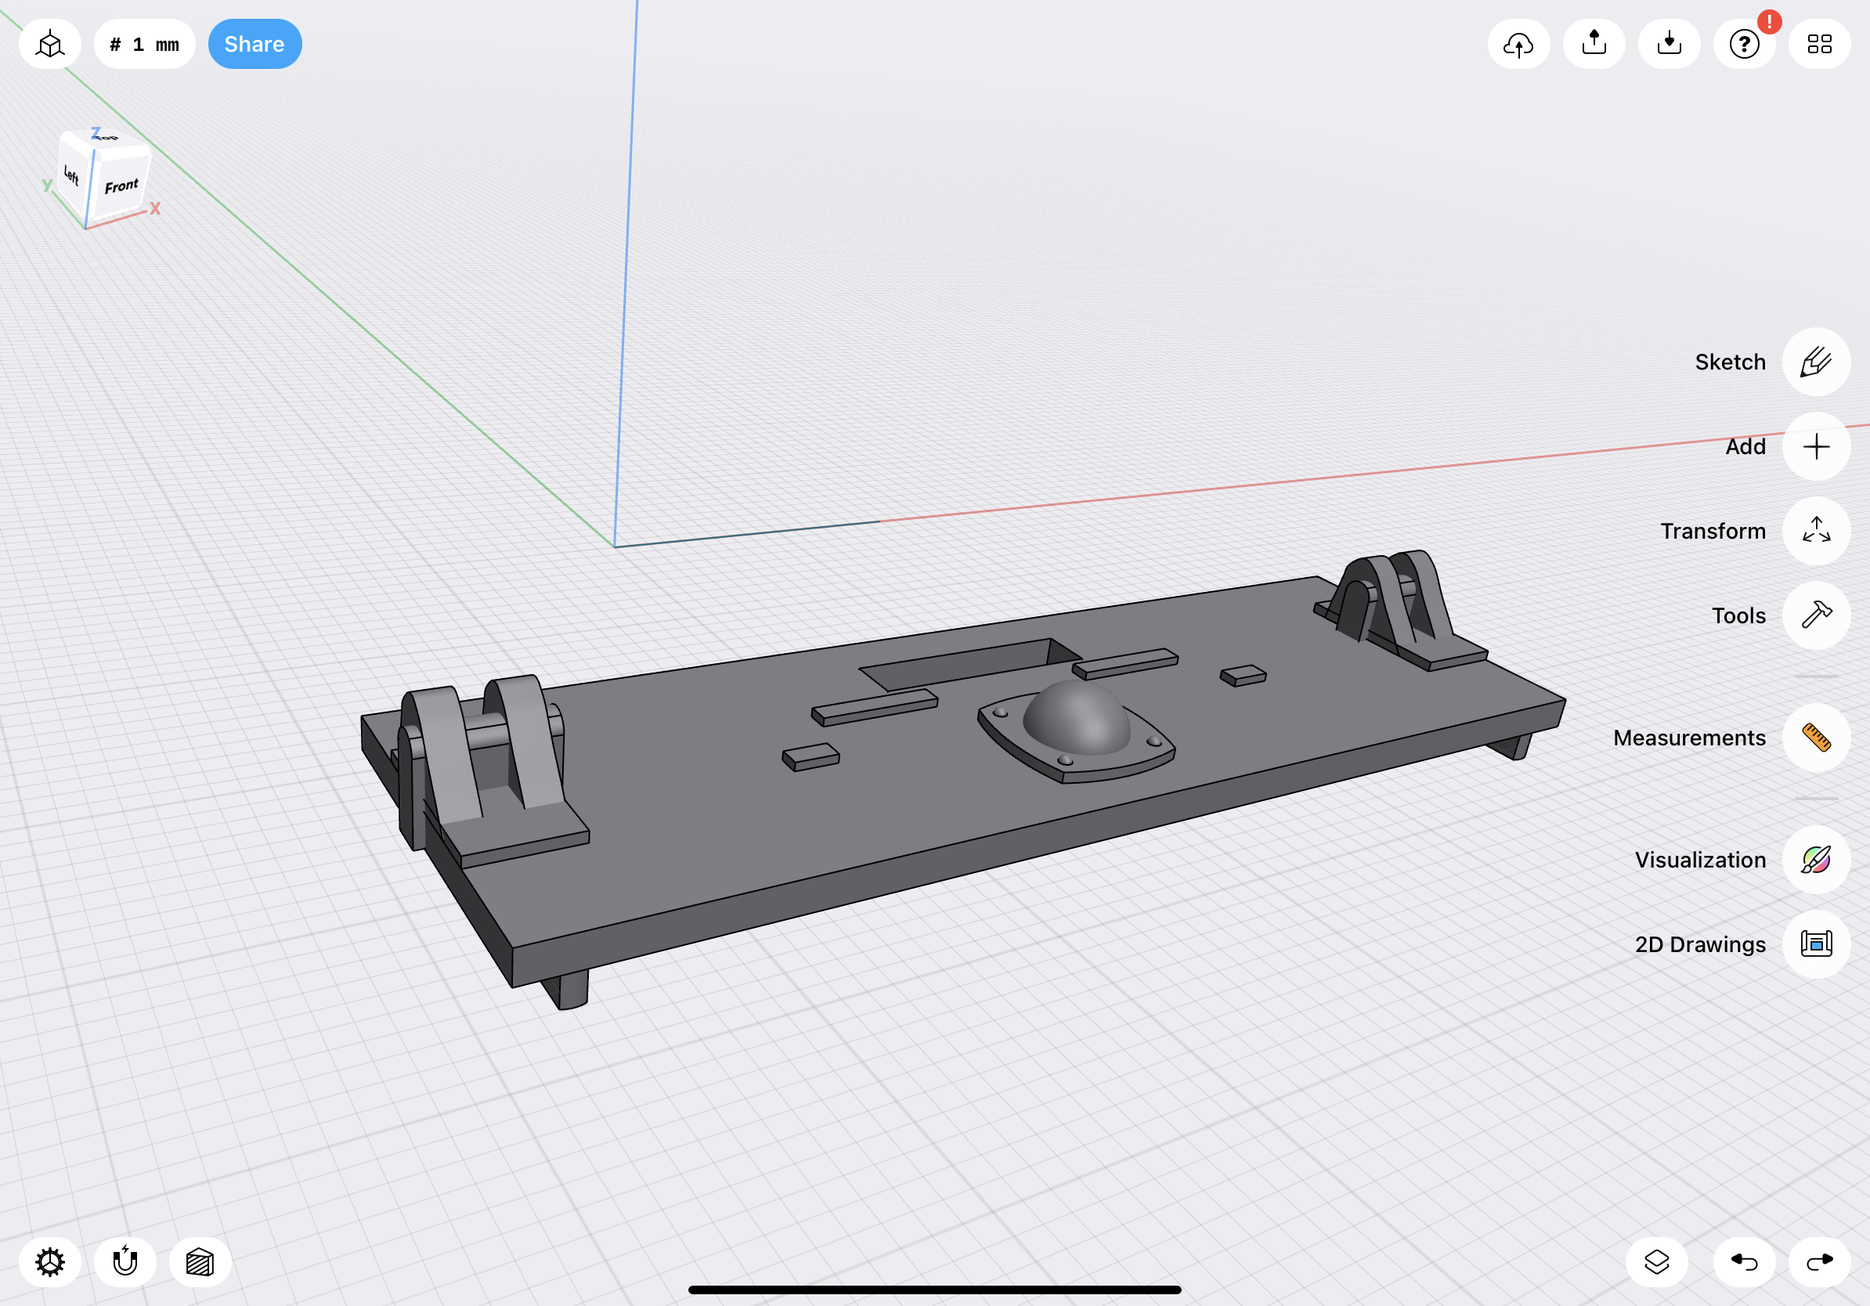This screenshot has height=1306, width=1870.
Task: Click the Measurements menu label
Action: click(x=1689, y=738)
